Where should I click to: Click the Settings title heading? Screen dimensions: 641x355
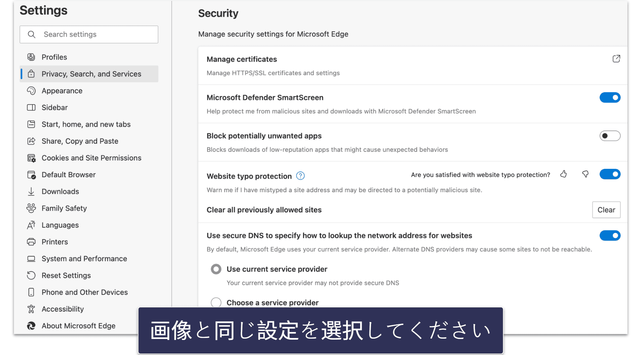coord(43,10)
